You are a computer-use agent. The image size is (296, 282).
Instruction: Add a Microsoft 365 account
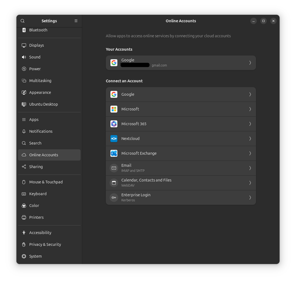[181, 124]
